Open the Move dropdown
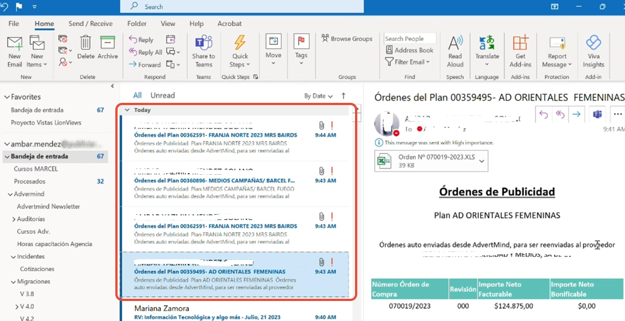 [273, 50]
